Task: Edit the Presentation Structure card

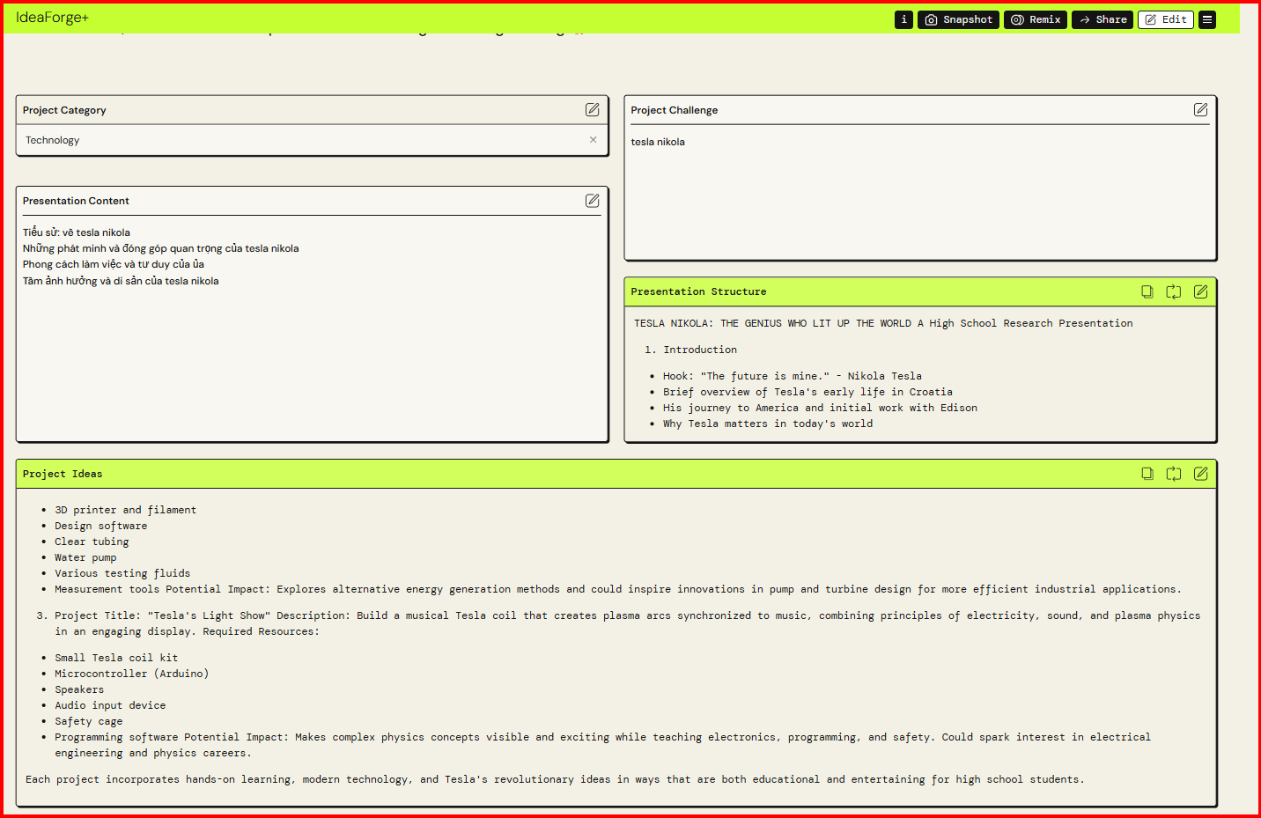Action: [1200, 291]
